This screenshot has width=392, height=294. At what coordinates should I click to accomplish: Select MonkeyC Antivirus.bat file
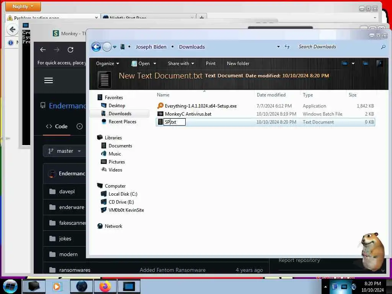pyautogui.click(x=188, y=114)
